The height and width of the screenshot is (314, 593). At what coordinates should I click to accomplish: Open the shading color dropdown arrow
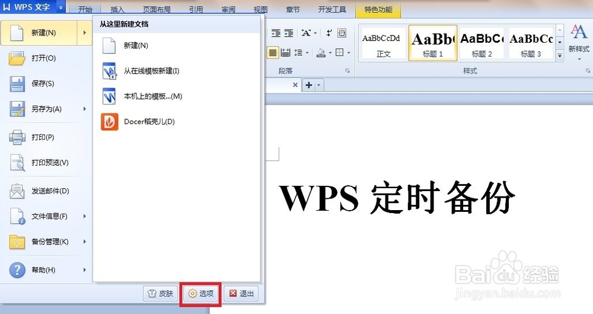pyautogui.click(x=330, y=53)
